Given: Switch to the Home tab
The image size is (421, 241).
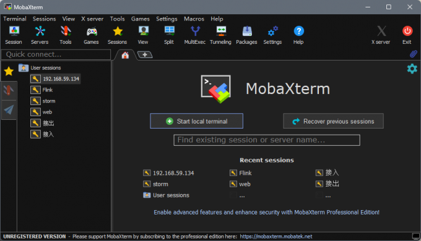Looking at the screenshot, I should point(125,55).
